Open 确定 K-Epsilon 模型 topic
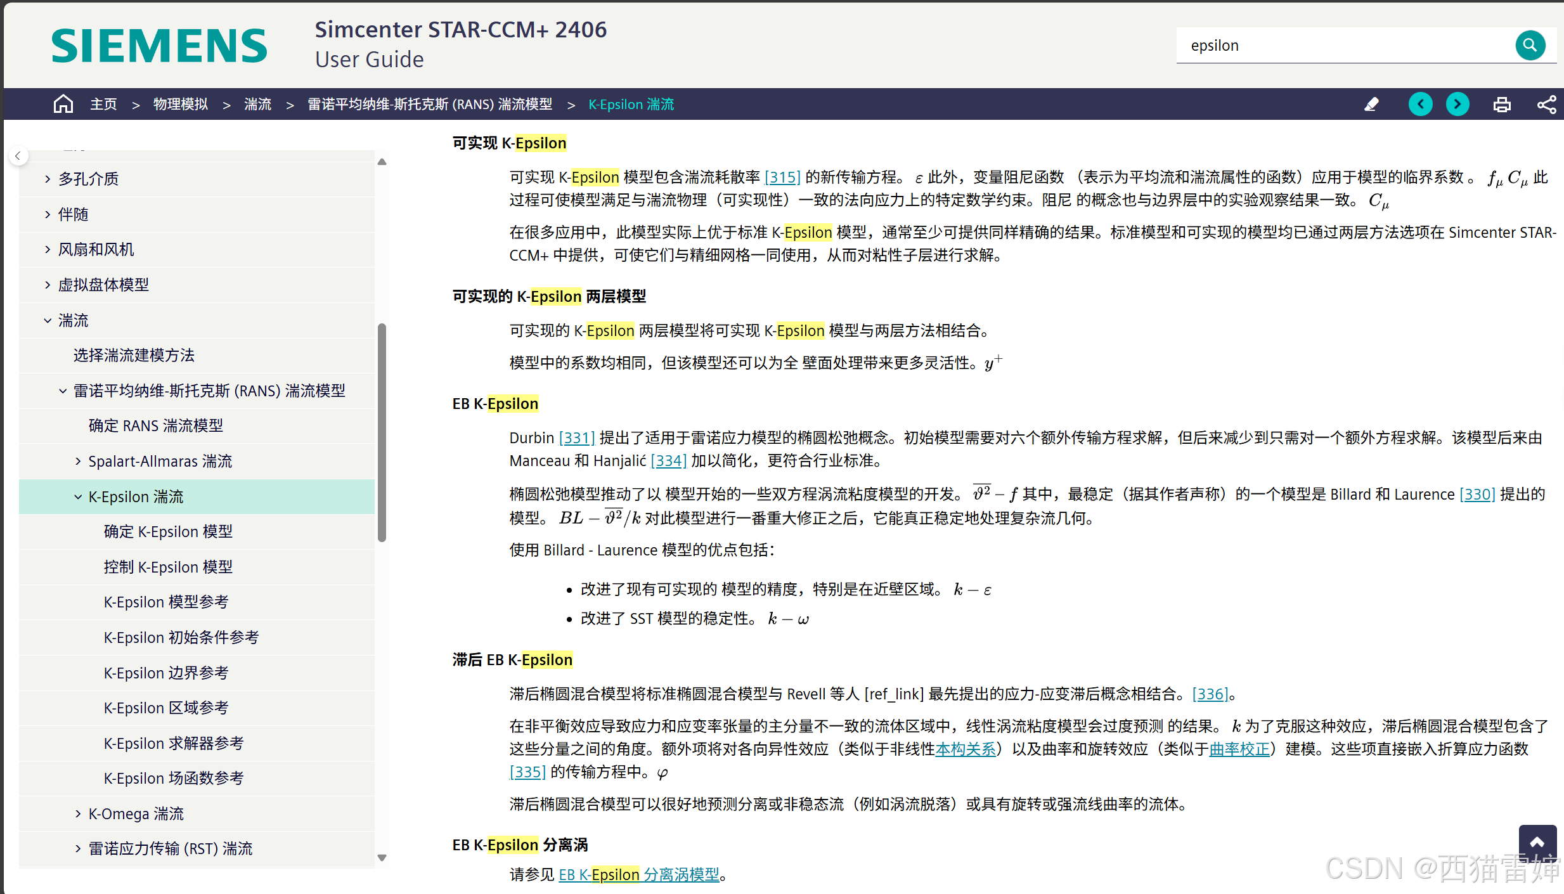 point(168,531)
